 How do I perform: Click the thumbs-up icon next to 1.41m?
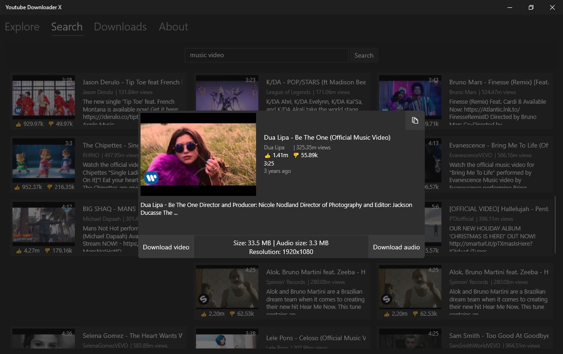267,155
